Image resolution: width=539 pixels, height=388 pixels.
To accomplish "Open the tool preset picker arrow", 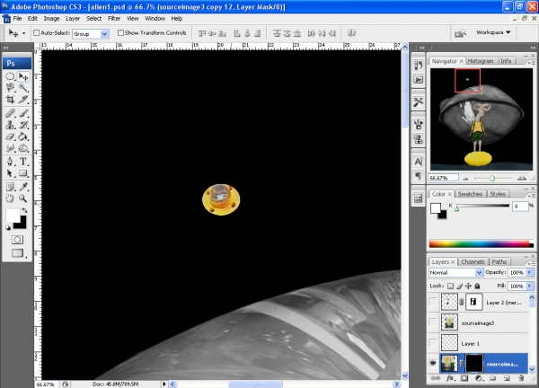I will 23,33.
